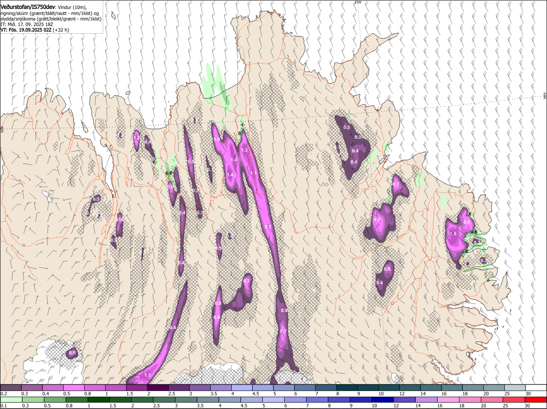Viewport: 547px width, 409px height.
Task: Select the lower legend blue 6 swatch
Action: (x=295, y=400)
